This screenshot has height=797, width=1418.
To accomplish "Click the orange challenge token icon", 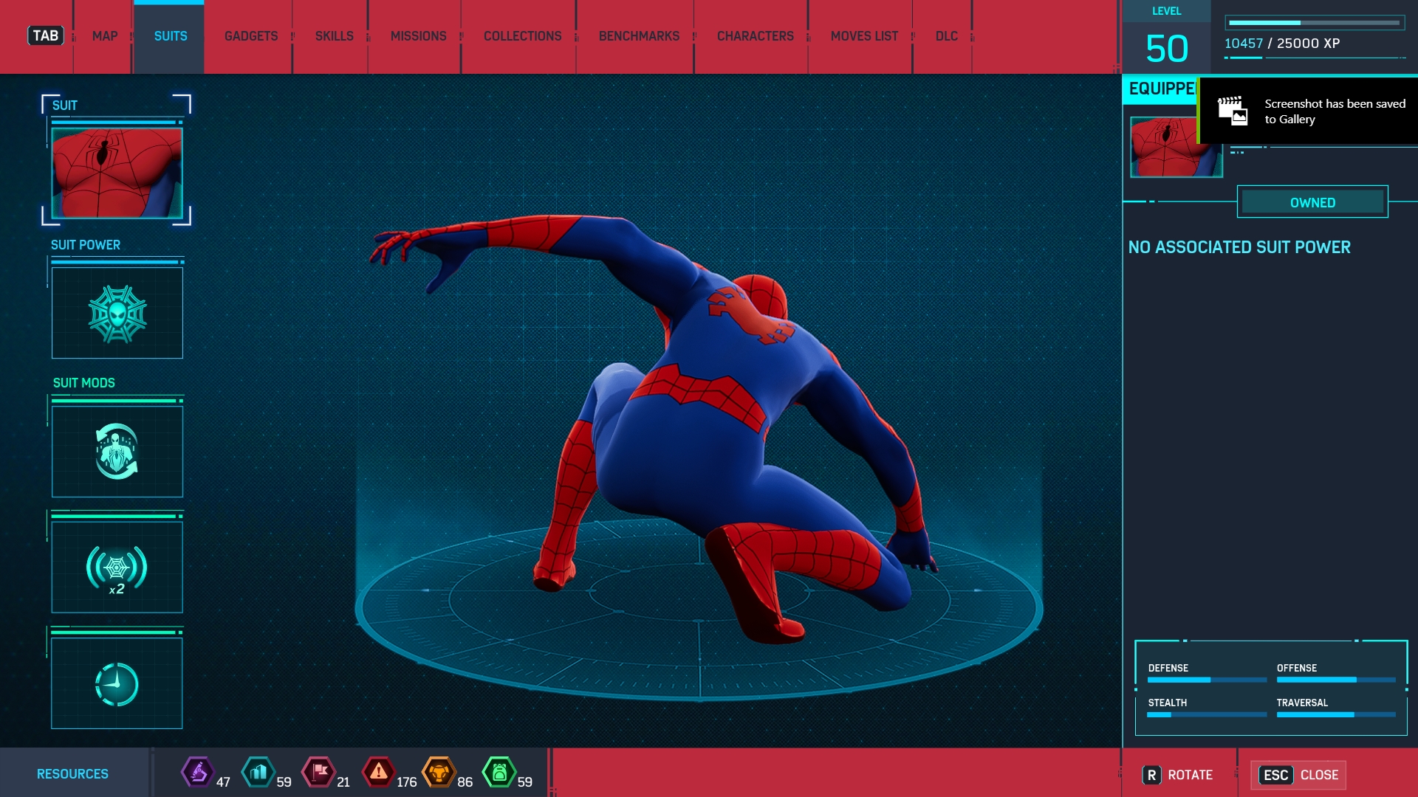I will point(439,773).
